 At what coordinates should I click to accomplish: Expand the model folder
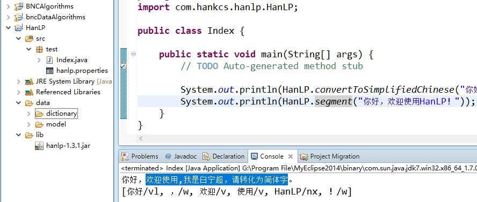click(28, 124)
